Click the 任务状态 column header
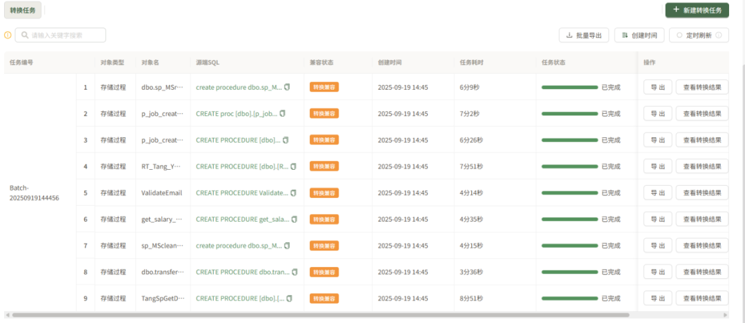Screen dimensions: 745x323 click(x=553, y=62)
